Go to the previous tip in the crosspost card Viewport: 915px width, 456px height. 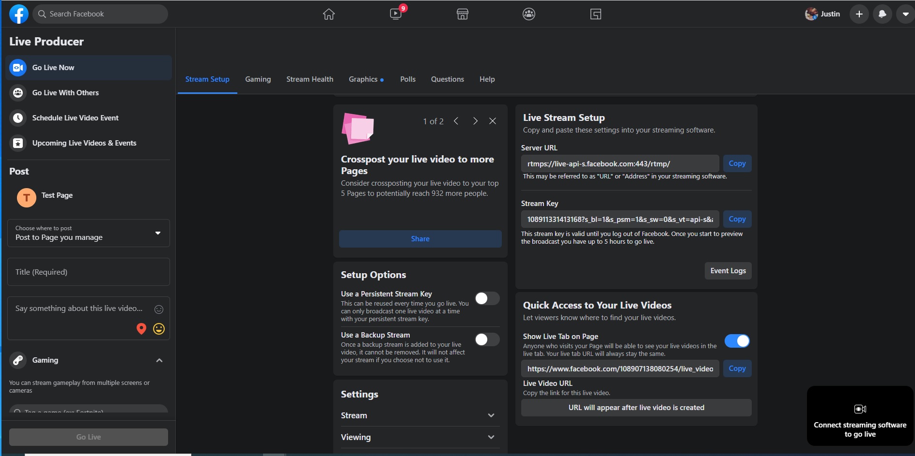point(456,121)
